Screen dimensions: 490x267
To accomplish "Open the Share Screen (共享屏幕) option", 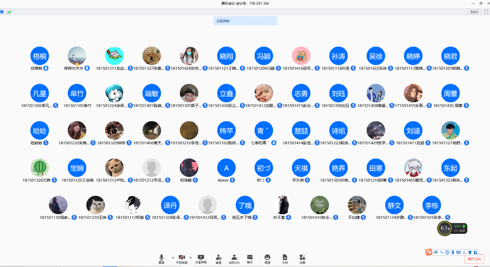I will [x=201, y=259].
